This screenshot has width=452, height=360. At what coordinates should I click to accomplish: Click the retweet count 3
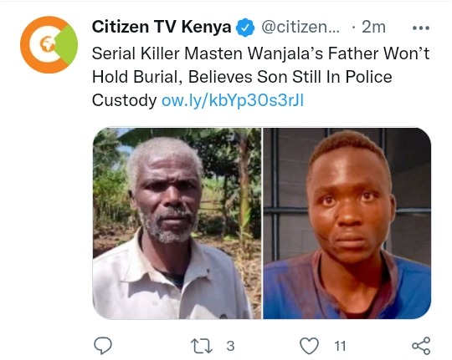click(230, 346)
